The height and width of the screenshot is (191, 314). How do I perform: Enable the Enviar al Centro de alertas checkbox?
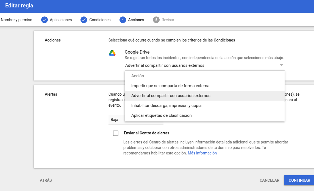coord(116,133)
